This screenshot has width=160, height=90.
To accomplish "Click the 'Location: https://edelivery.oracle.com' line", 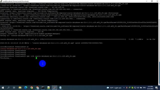I will tap(59, 13).
